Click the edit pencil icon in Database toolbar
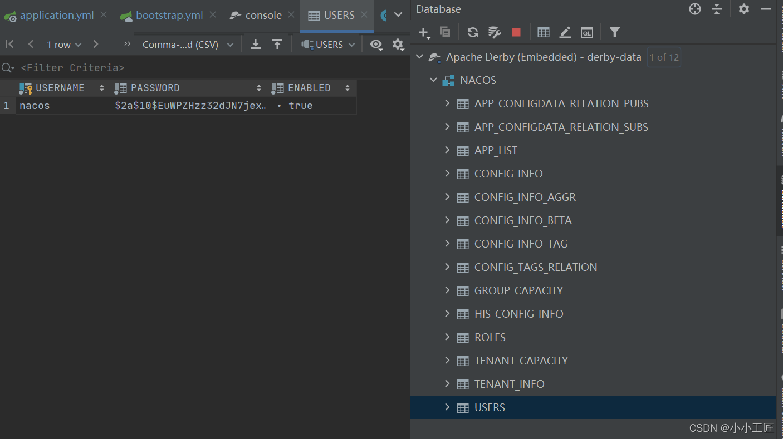This screenshot has height=439, width=783. tap(565, 33)
